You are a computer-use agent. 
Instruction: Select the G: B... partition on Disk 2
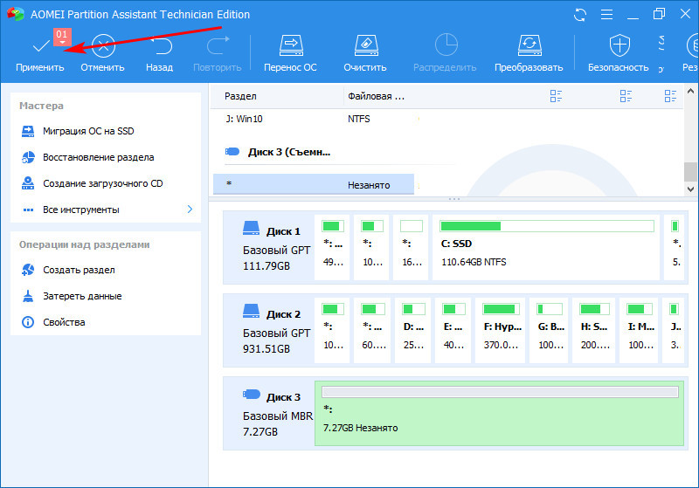(x=550, y=330)
